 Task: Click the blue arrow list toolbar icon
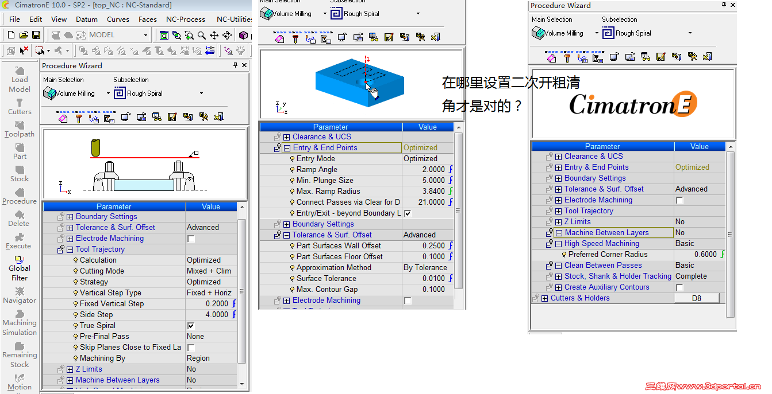tap(210, 50)
